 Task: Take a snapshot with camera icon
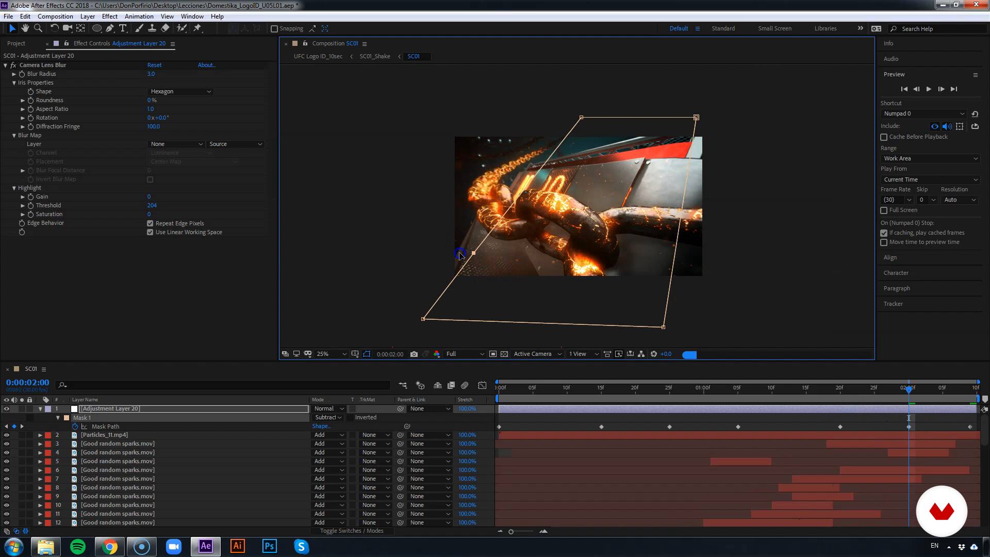(x=414, y=354)
